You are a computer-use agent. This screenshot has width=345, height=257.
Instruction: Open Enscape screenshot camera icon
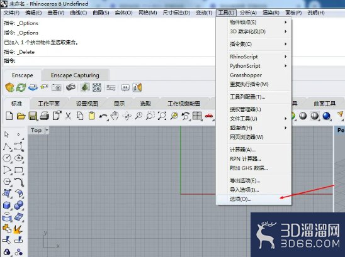coord(56,87)
